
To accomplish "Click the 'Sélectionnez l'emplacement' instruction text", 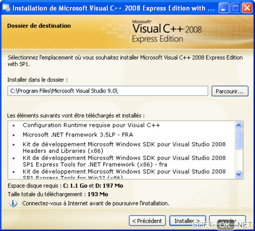I will pos(125,61).
